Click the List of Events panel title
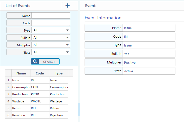Screen dimensions: 184x122 point(18,6)
